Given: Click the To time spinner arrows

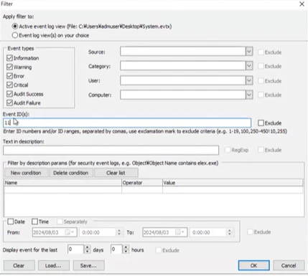Looking at the screenshot, I should pyautogui.click(x=229, y=232).
